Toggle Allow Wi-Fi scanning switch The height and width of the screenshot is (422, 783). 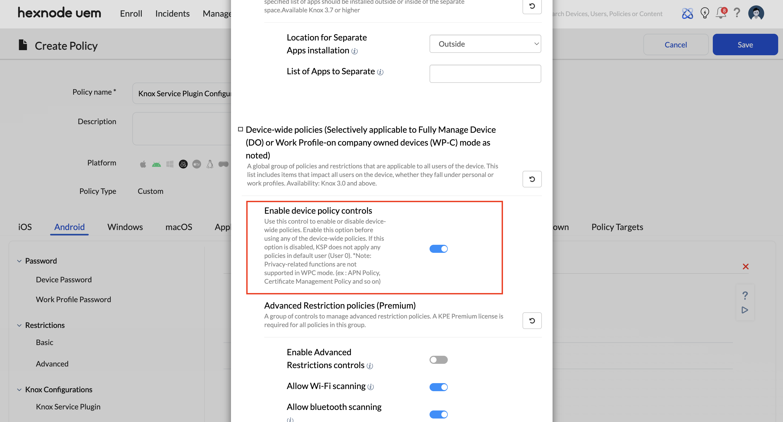pyautogui.click(x=438, y=387)
